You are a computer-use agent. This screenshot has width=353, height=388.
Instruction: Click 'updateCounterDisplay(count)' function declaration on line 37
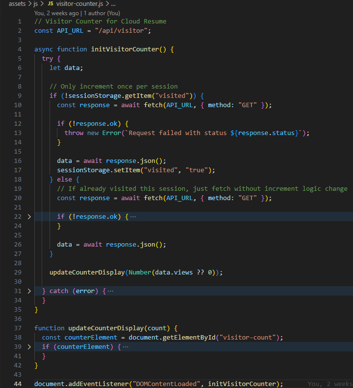(119, 328)
